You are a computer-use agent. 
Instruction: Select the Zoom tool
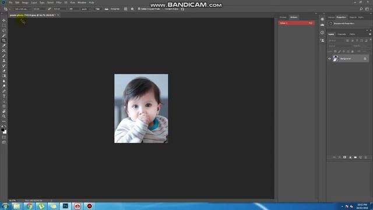click(4, 116)
